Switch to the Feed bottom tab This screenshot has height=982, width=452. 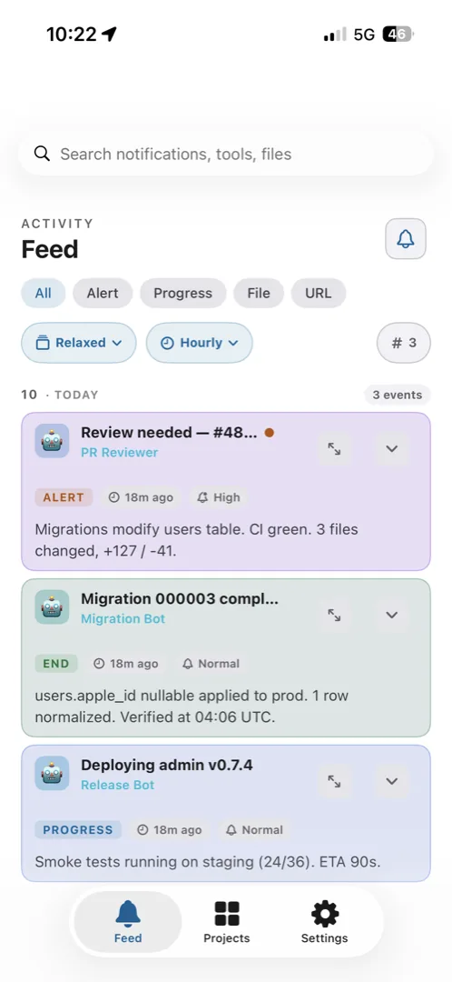[x=128, y=922]
